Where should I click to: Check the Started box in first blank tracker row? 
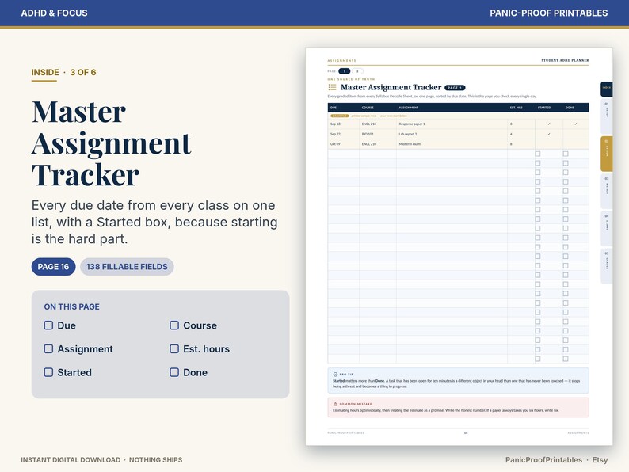(538, 154)
